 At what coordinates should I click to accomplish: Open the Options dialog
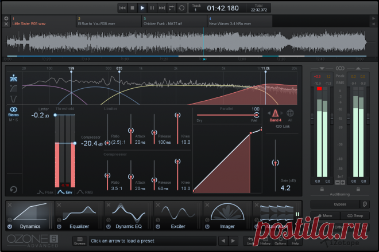[280, 241]
